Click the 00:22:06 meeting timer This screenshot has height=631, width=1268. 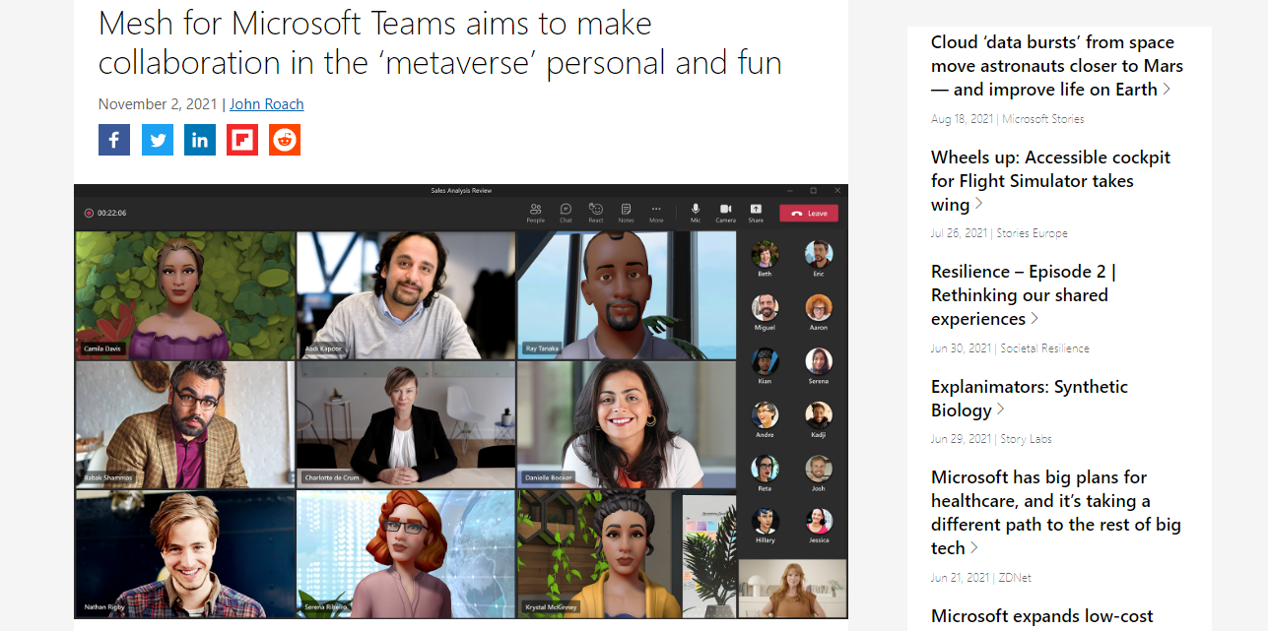[111, 213]
